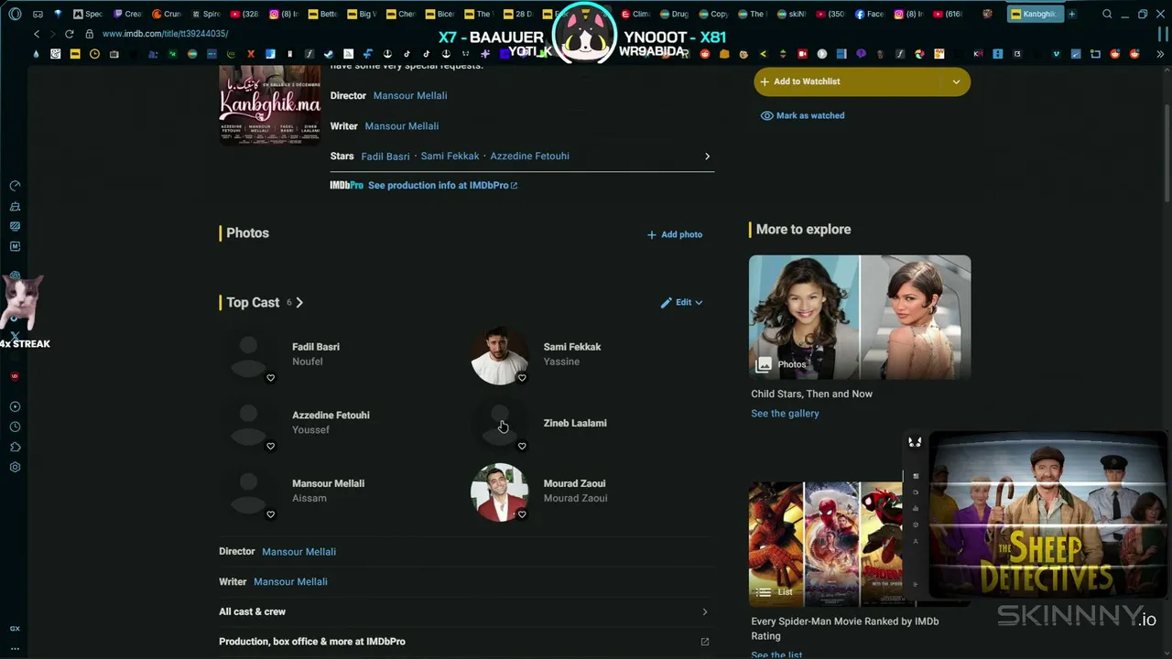Open Production, box office & more at IMDbPro
1172x659 pixels.
coord(312,642)
